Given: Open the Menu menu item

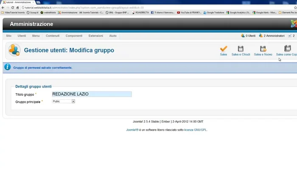Looking at the screenshot, I should tap(36, 36).
